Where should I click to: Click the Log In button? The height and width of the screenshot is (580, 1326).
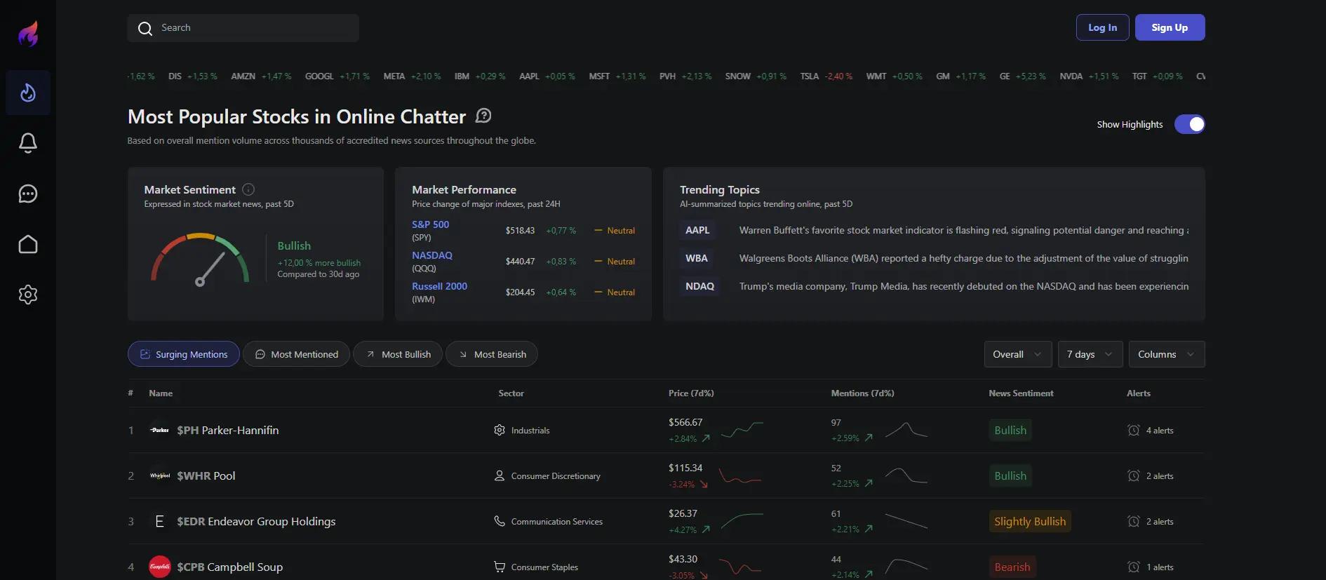[x=1102, y=27]
